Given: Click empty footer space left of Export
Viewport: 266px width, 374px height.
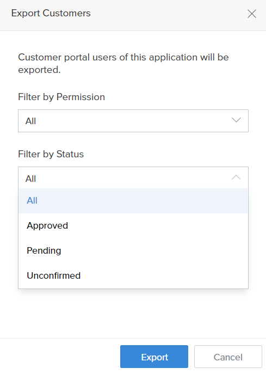Looking at the screenshot, I should point(60,357).
